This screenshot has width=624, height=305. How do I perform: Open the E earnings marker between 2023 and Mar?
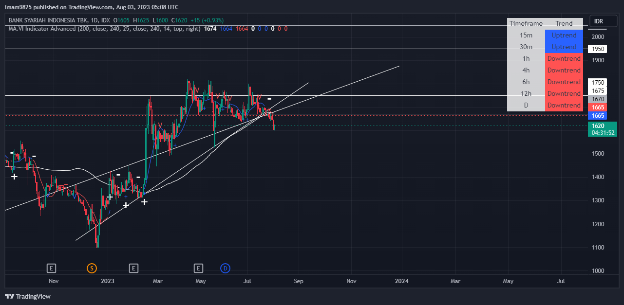coord(133,268)
